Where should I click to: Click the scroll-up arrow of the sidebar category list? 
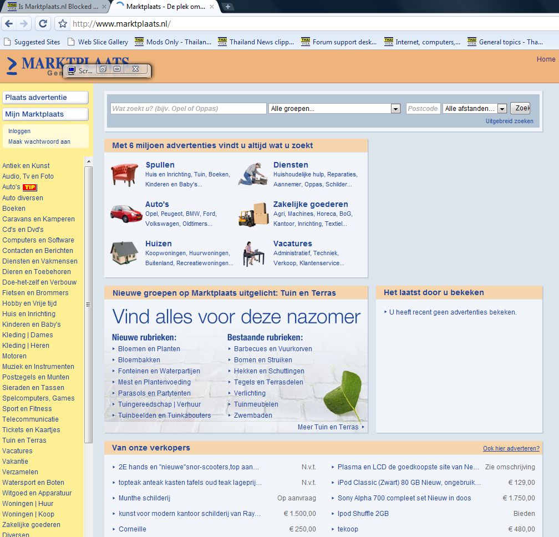pyautogui.click(x=89, y=161)
